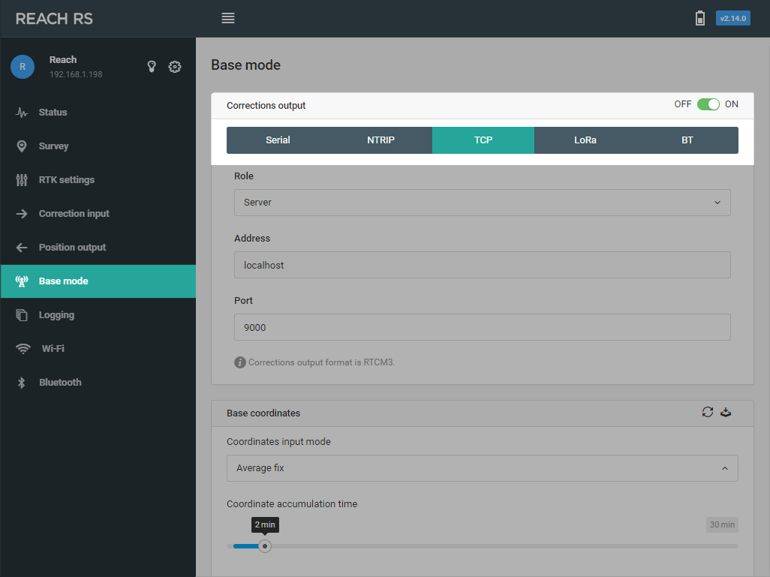770x577 pixels.
Task: Click the accumulation time slider handle
Action: (x=265, y=546)
